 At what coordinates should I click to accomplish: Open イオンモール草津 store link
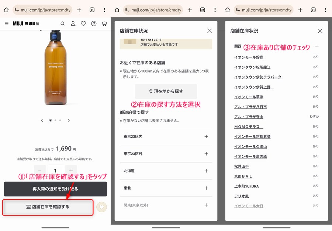coord(249,97)
